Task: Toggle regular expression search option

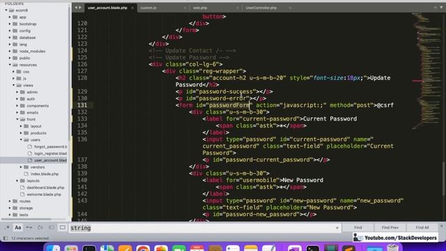Action: pyautogui.click(x=7, y=227)
